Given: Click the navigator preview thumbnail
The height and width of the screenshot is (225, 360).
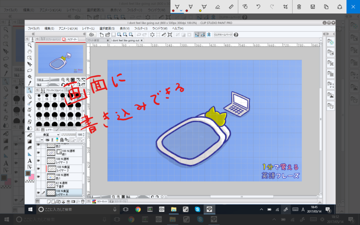Looking at the screenshot, I should (x=60, y=59).
